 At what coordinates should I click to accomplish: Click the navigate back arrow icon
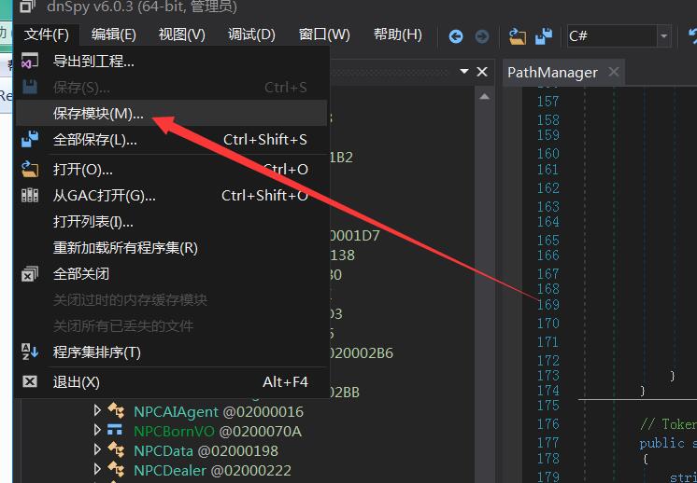tap(456, 36)
